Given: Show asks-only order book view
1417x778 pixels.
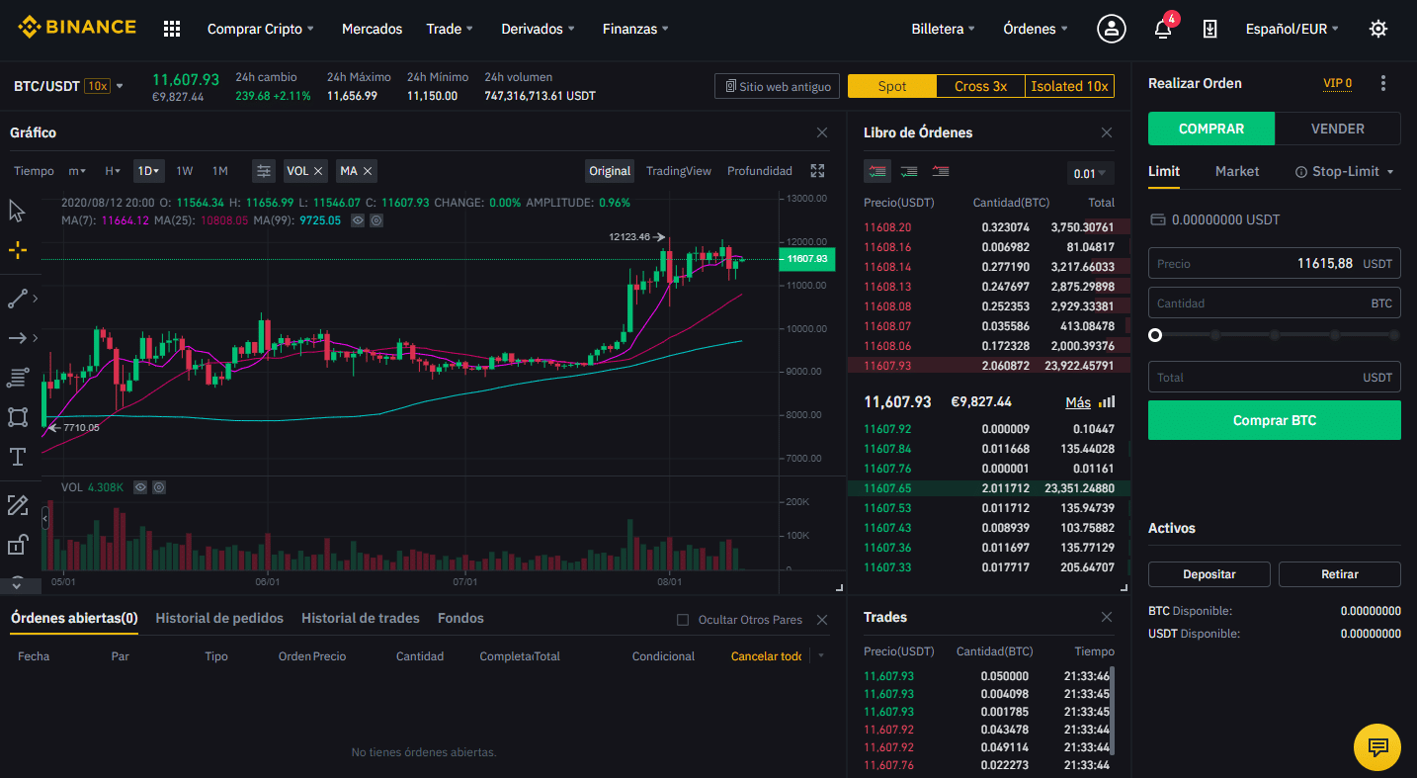Looking at the screenshot, I should click(941, 171).
